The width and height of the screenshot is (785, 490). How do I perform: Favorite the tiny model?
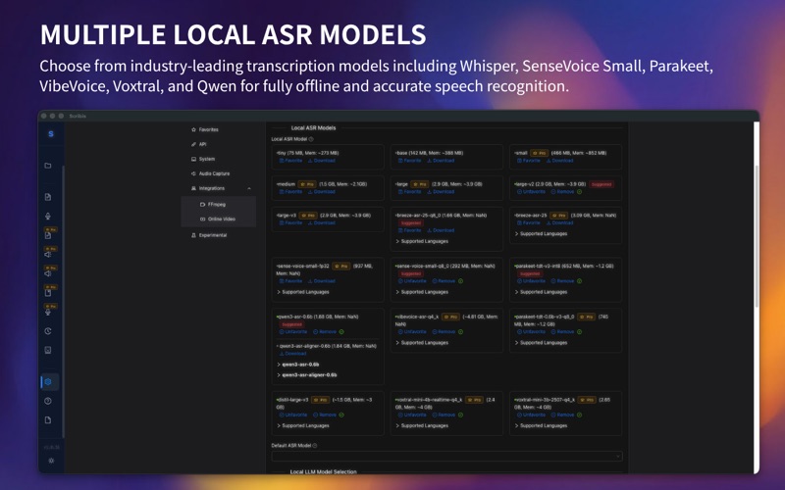point(290,161)
